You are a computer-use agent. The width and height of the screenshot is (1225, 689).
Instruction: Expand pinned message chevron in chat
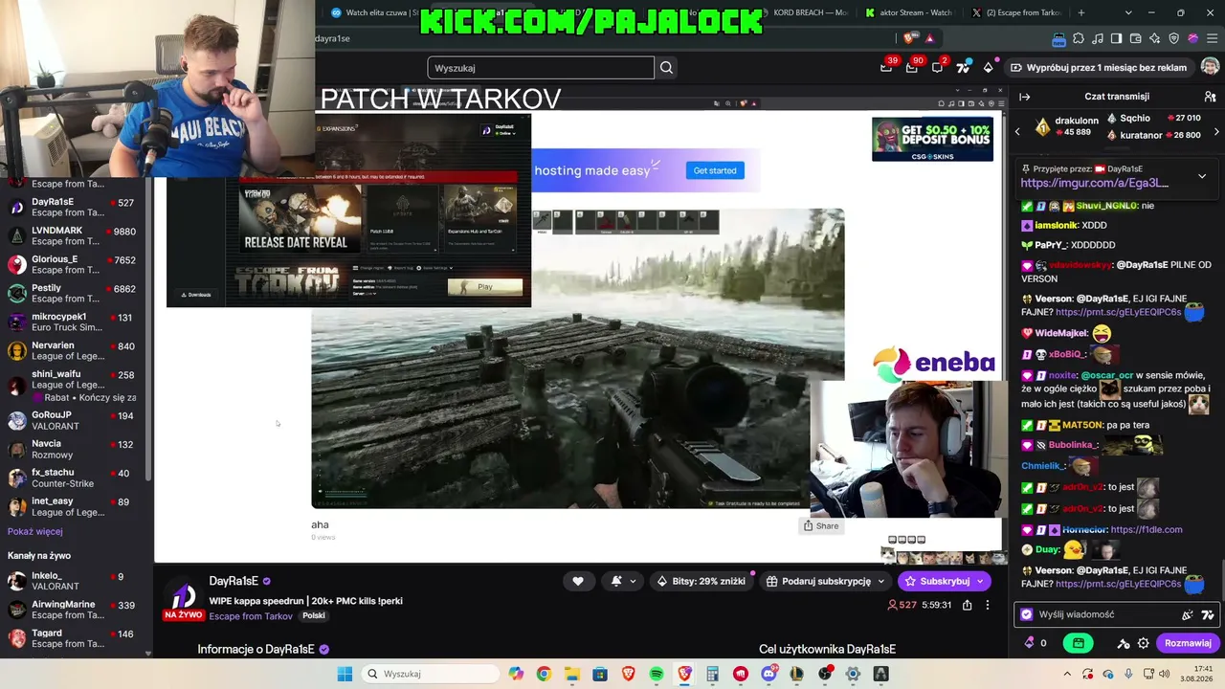click(1202, 176)
